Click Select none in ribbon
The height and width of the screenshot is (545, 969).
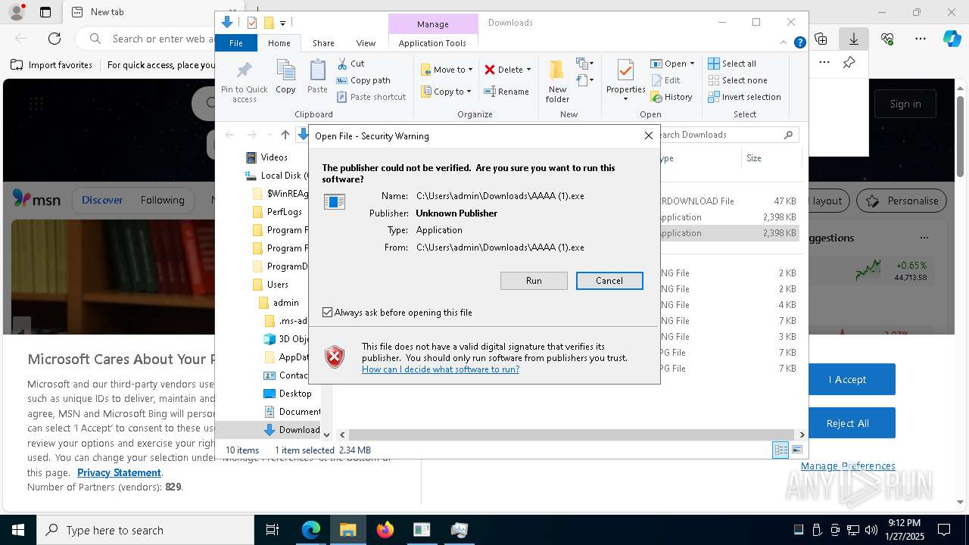point(737,80)
